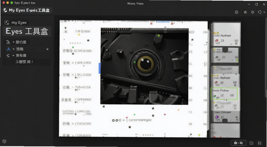Click the camera lens preview image
The height and width of the screenshot is (147, 267).
[145, 66]
